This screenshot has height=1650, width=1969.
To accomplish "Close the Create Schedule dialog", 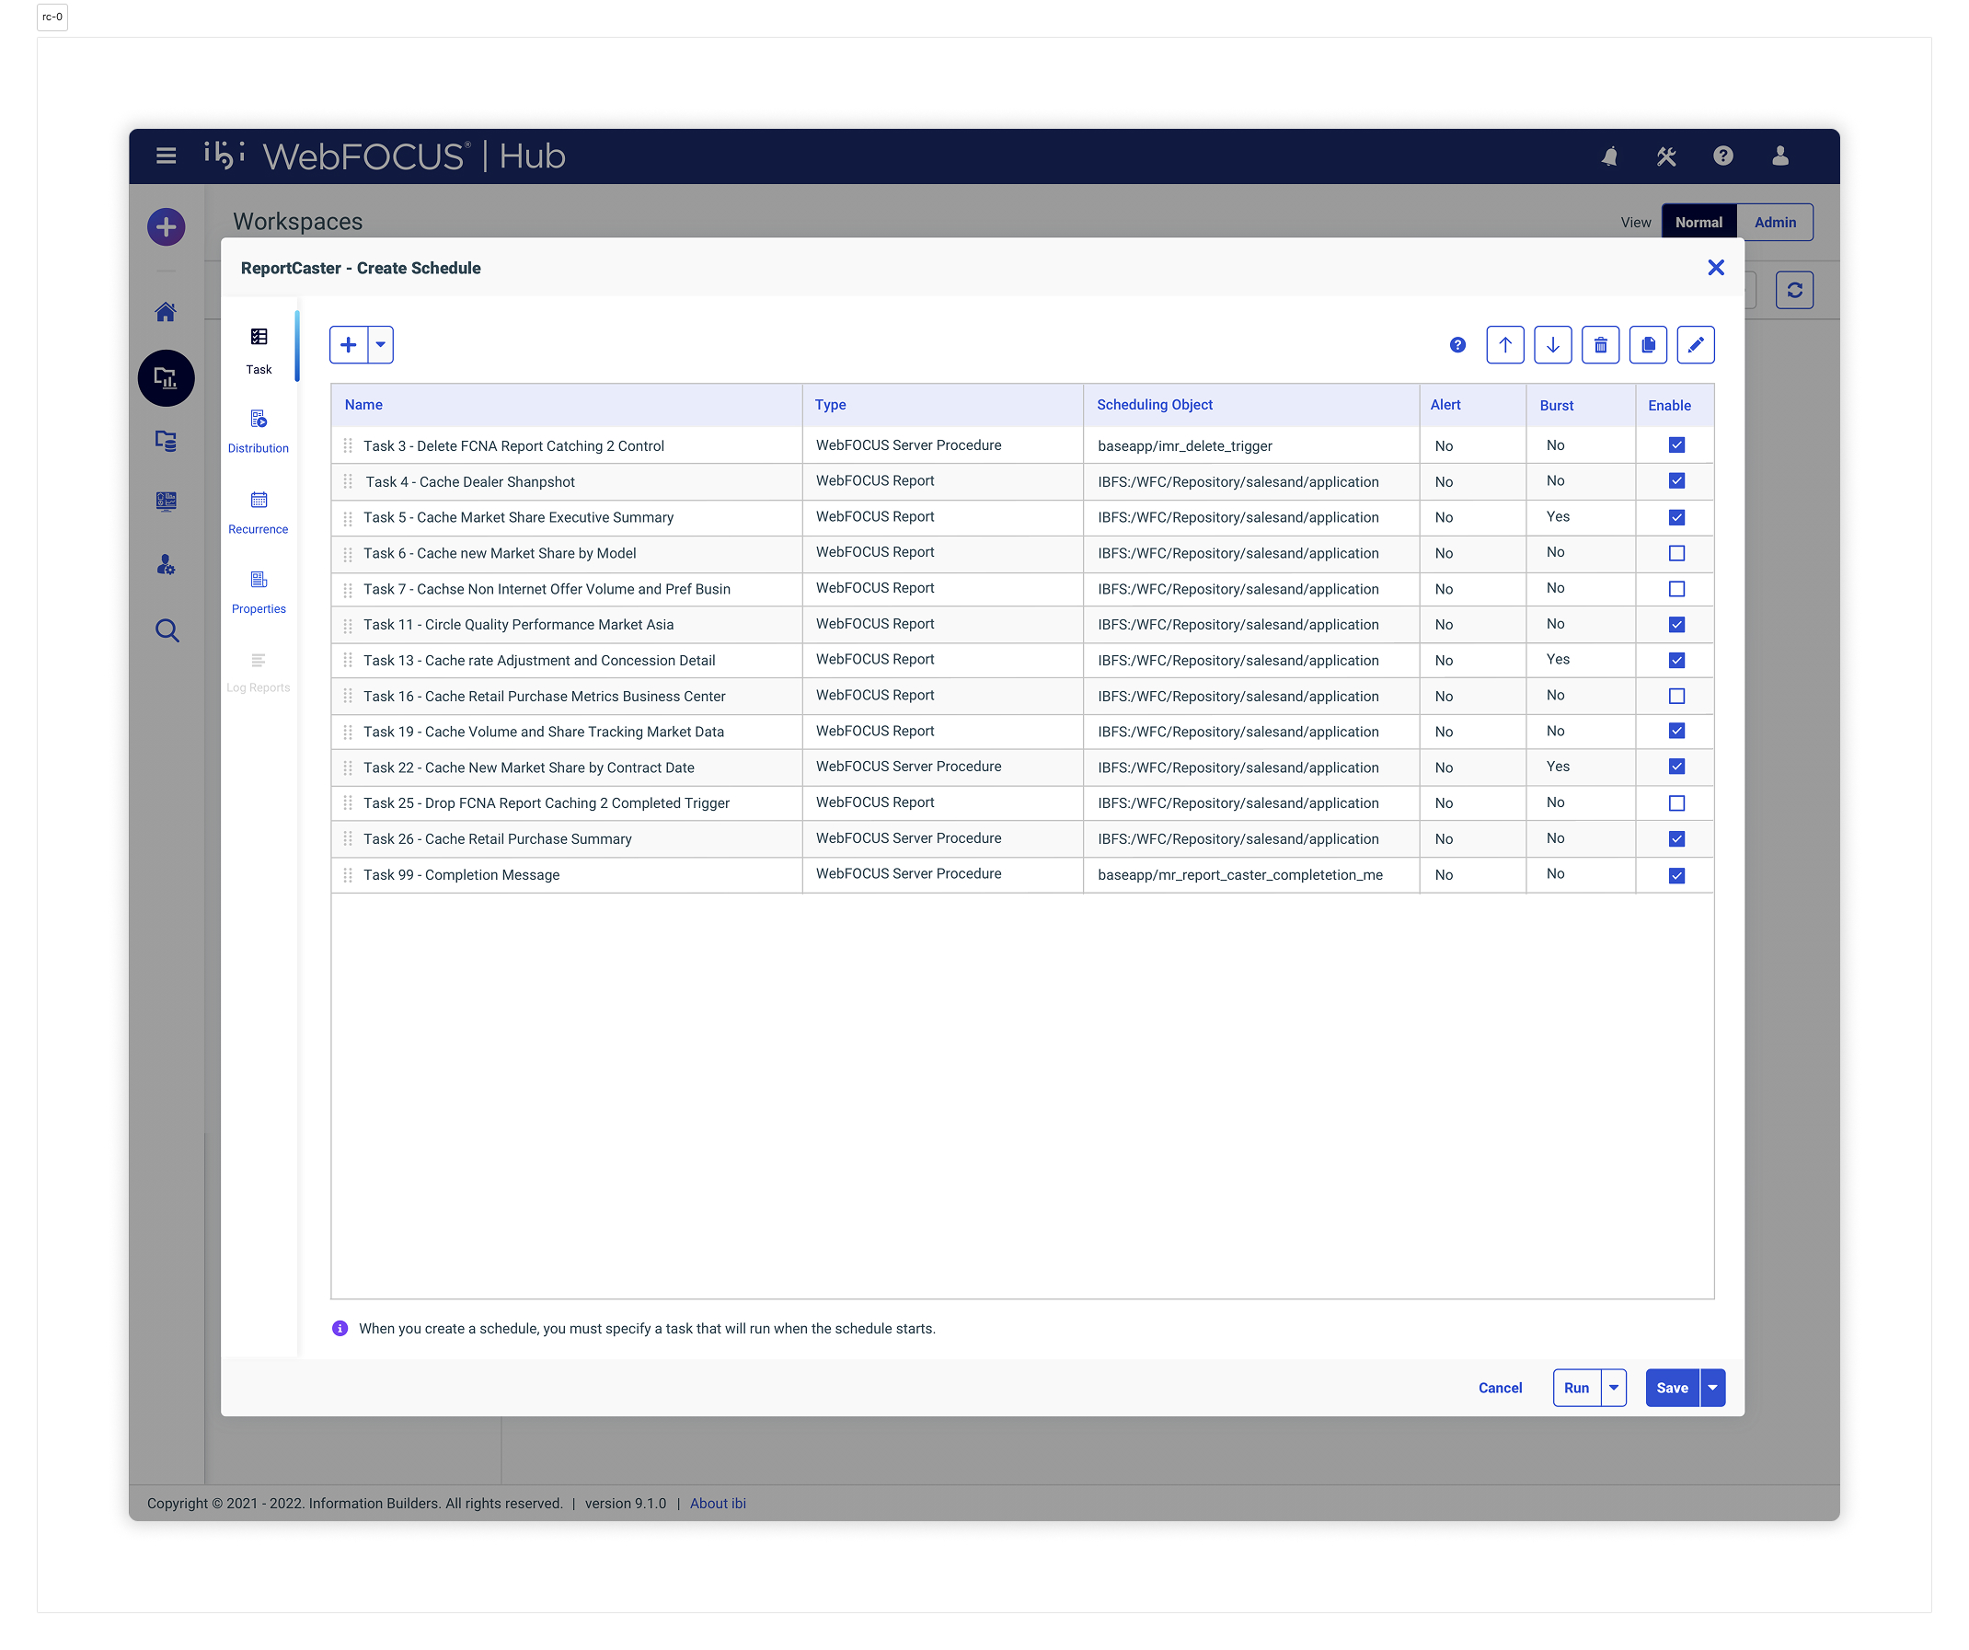I will [1716, 268].
